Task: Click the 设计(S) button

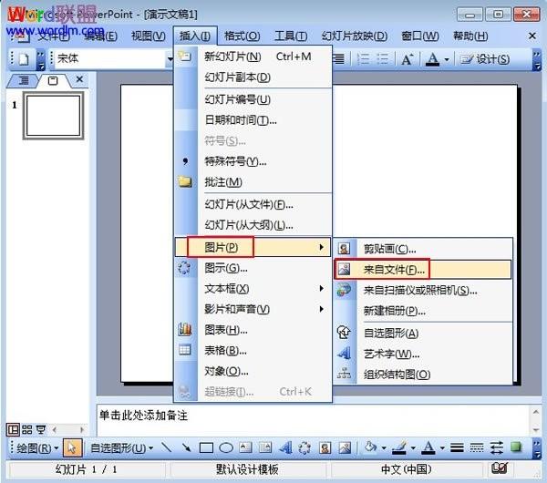Action: click(485, 59)
